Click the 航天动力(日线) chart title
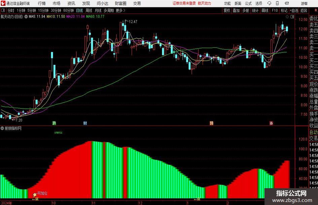The image size is (318, 205). [x=12, y=16]
